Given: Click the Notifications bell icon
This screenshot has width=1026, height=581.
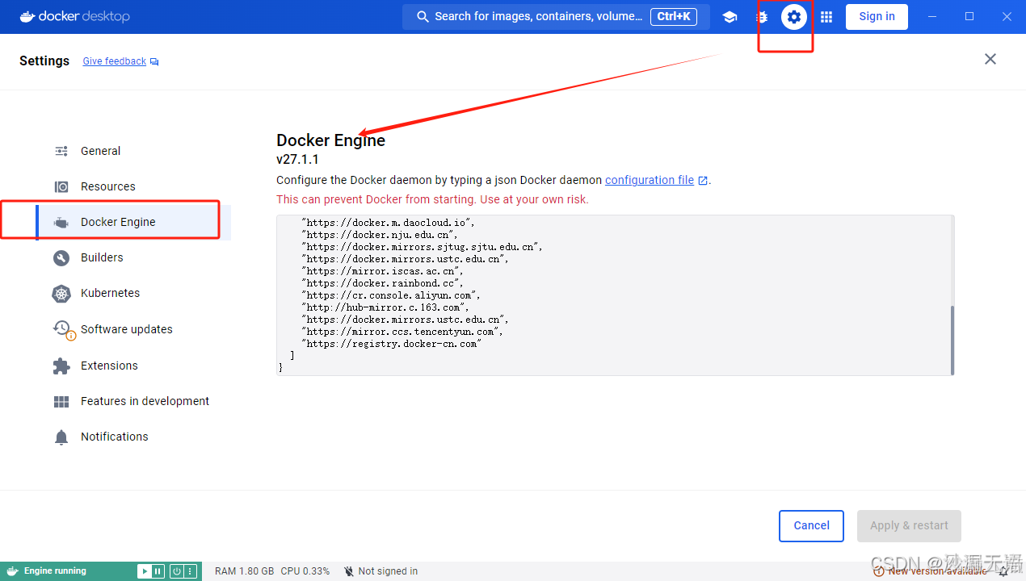Looking at the screenshot, I should (x=61, y=437).
